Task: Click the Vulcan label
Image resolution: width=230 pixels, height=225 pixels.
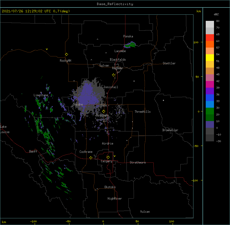Action: pyautogui.click(x=145, y=212)
